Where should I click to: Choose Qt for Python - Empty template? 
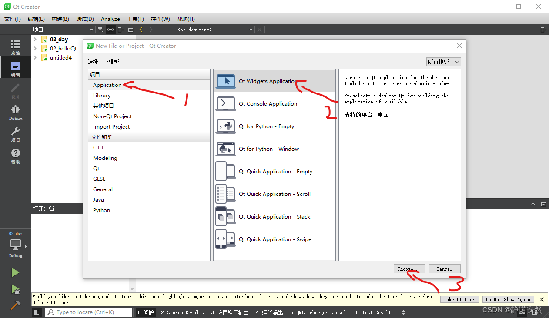tap(274, 126)
